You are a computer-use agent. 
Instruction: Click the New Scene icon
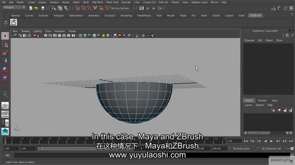(x=31, y=8)
